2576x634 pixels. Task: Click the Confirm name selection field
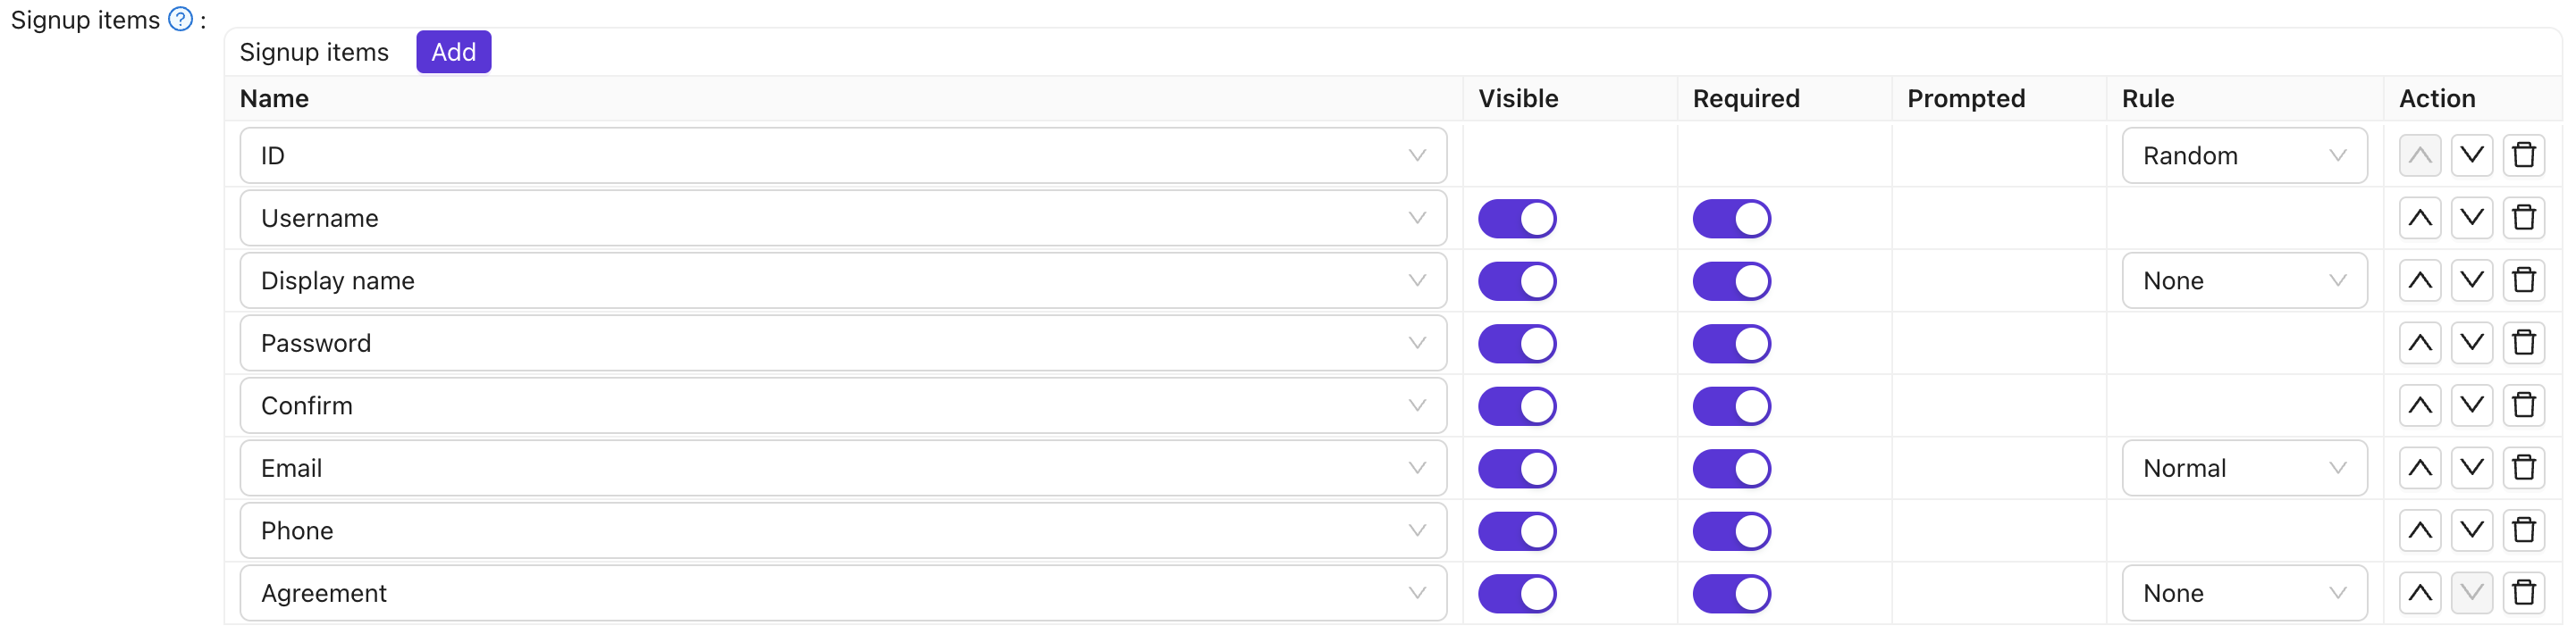[843, 405]
